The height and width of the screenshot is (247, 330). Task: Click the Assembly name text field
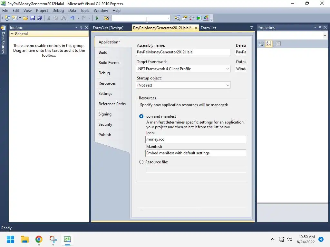click(183, 52)
